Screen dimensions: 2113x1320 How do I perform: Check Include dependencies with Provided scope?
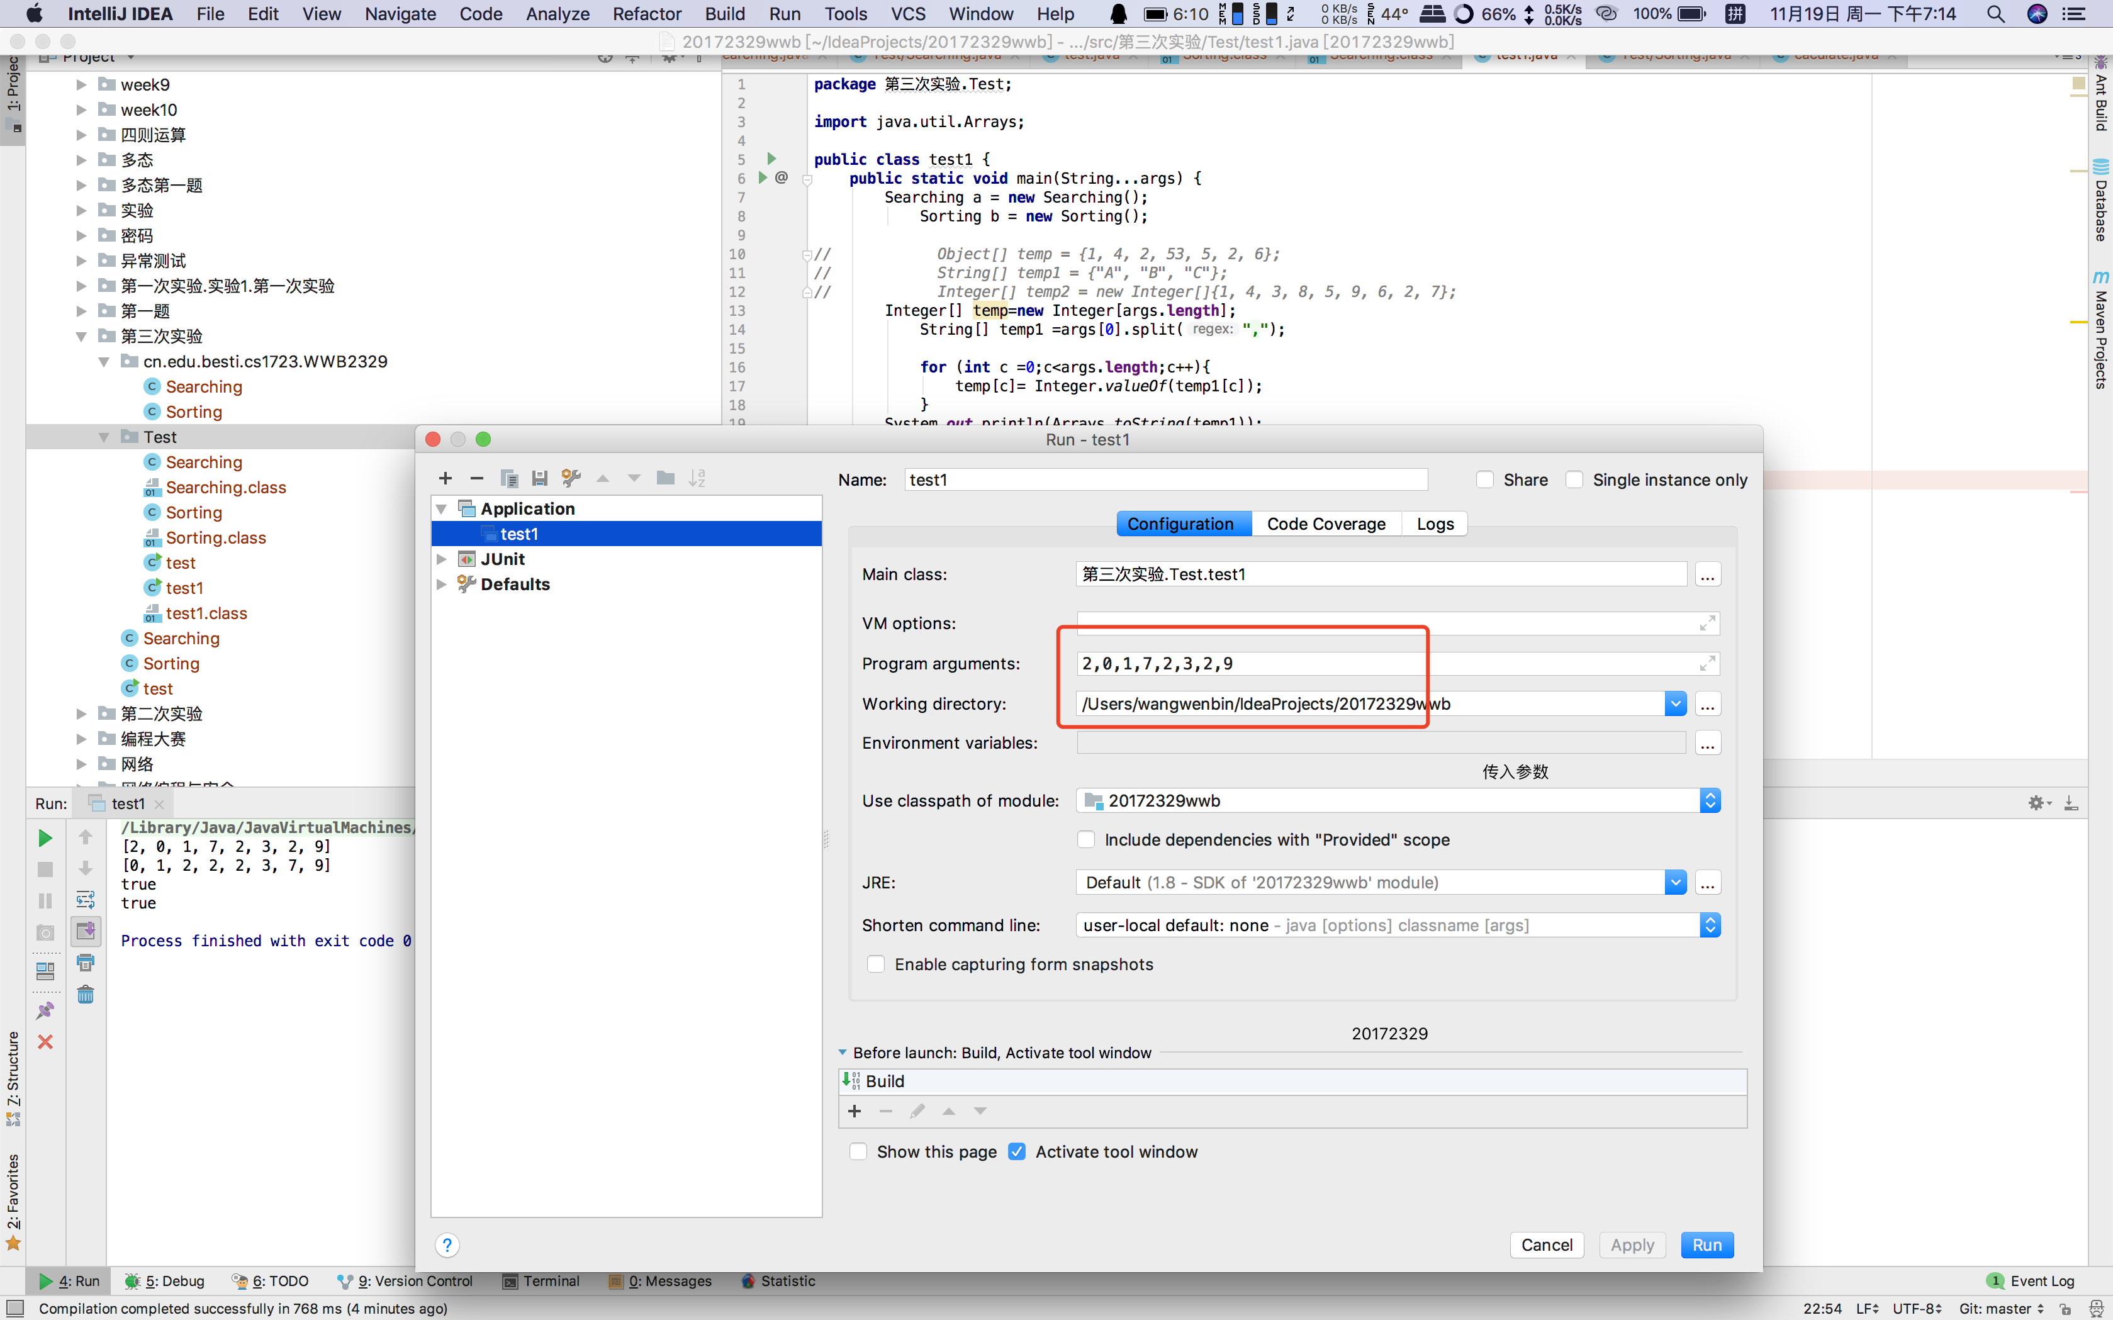[1086, 840]
